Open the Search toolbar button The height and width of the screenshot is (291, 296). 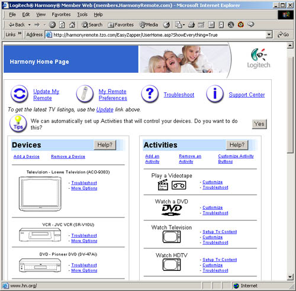pyautogui.click(x=92, y=25)
